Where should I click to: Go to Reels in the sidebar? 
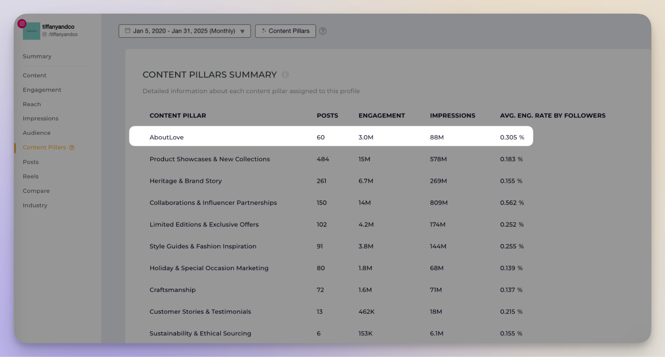[x=31, y=176]
